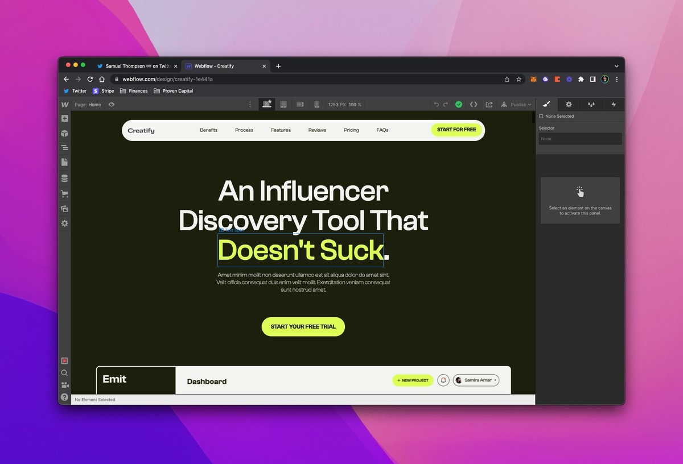683x464 pixels.
Task: Click the Features nav link
Action: pos(281,130)
